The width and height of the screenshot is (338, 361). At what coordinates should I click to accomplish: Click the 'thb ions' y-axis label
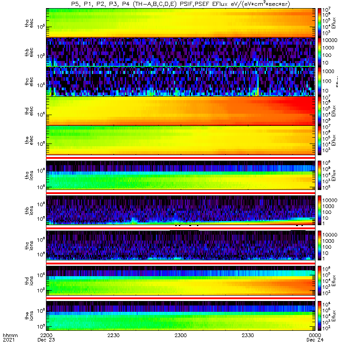click(x=29, y=210)
